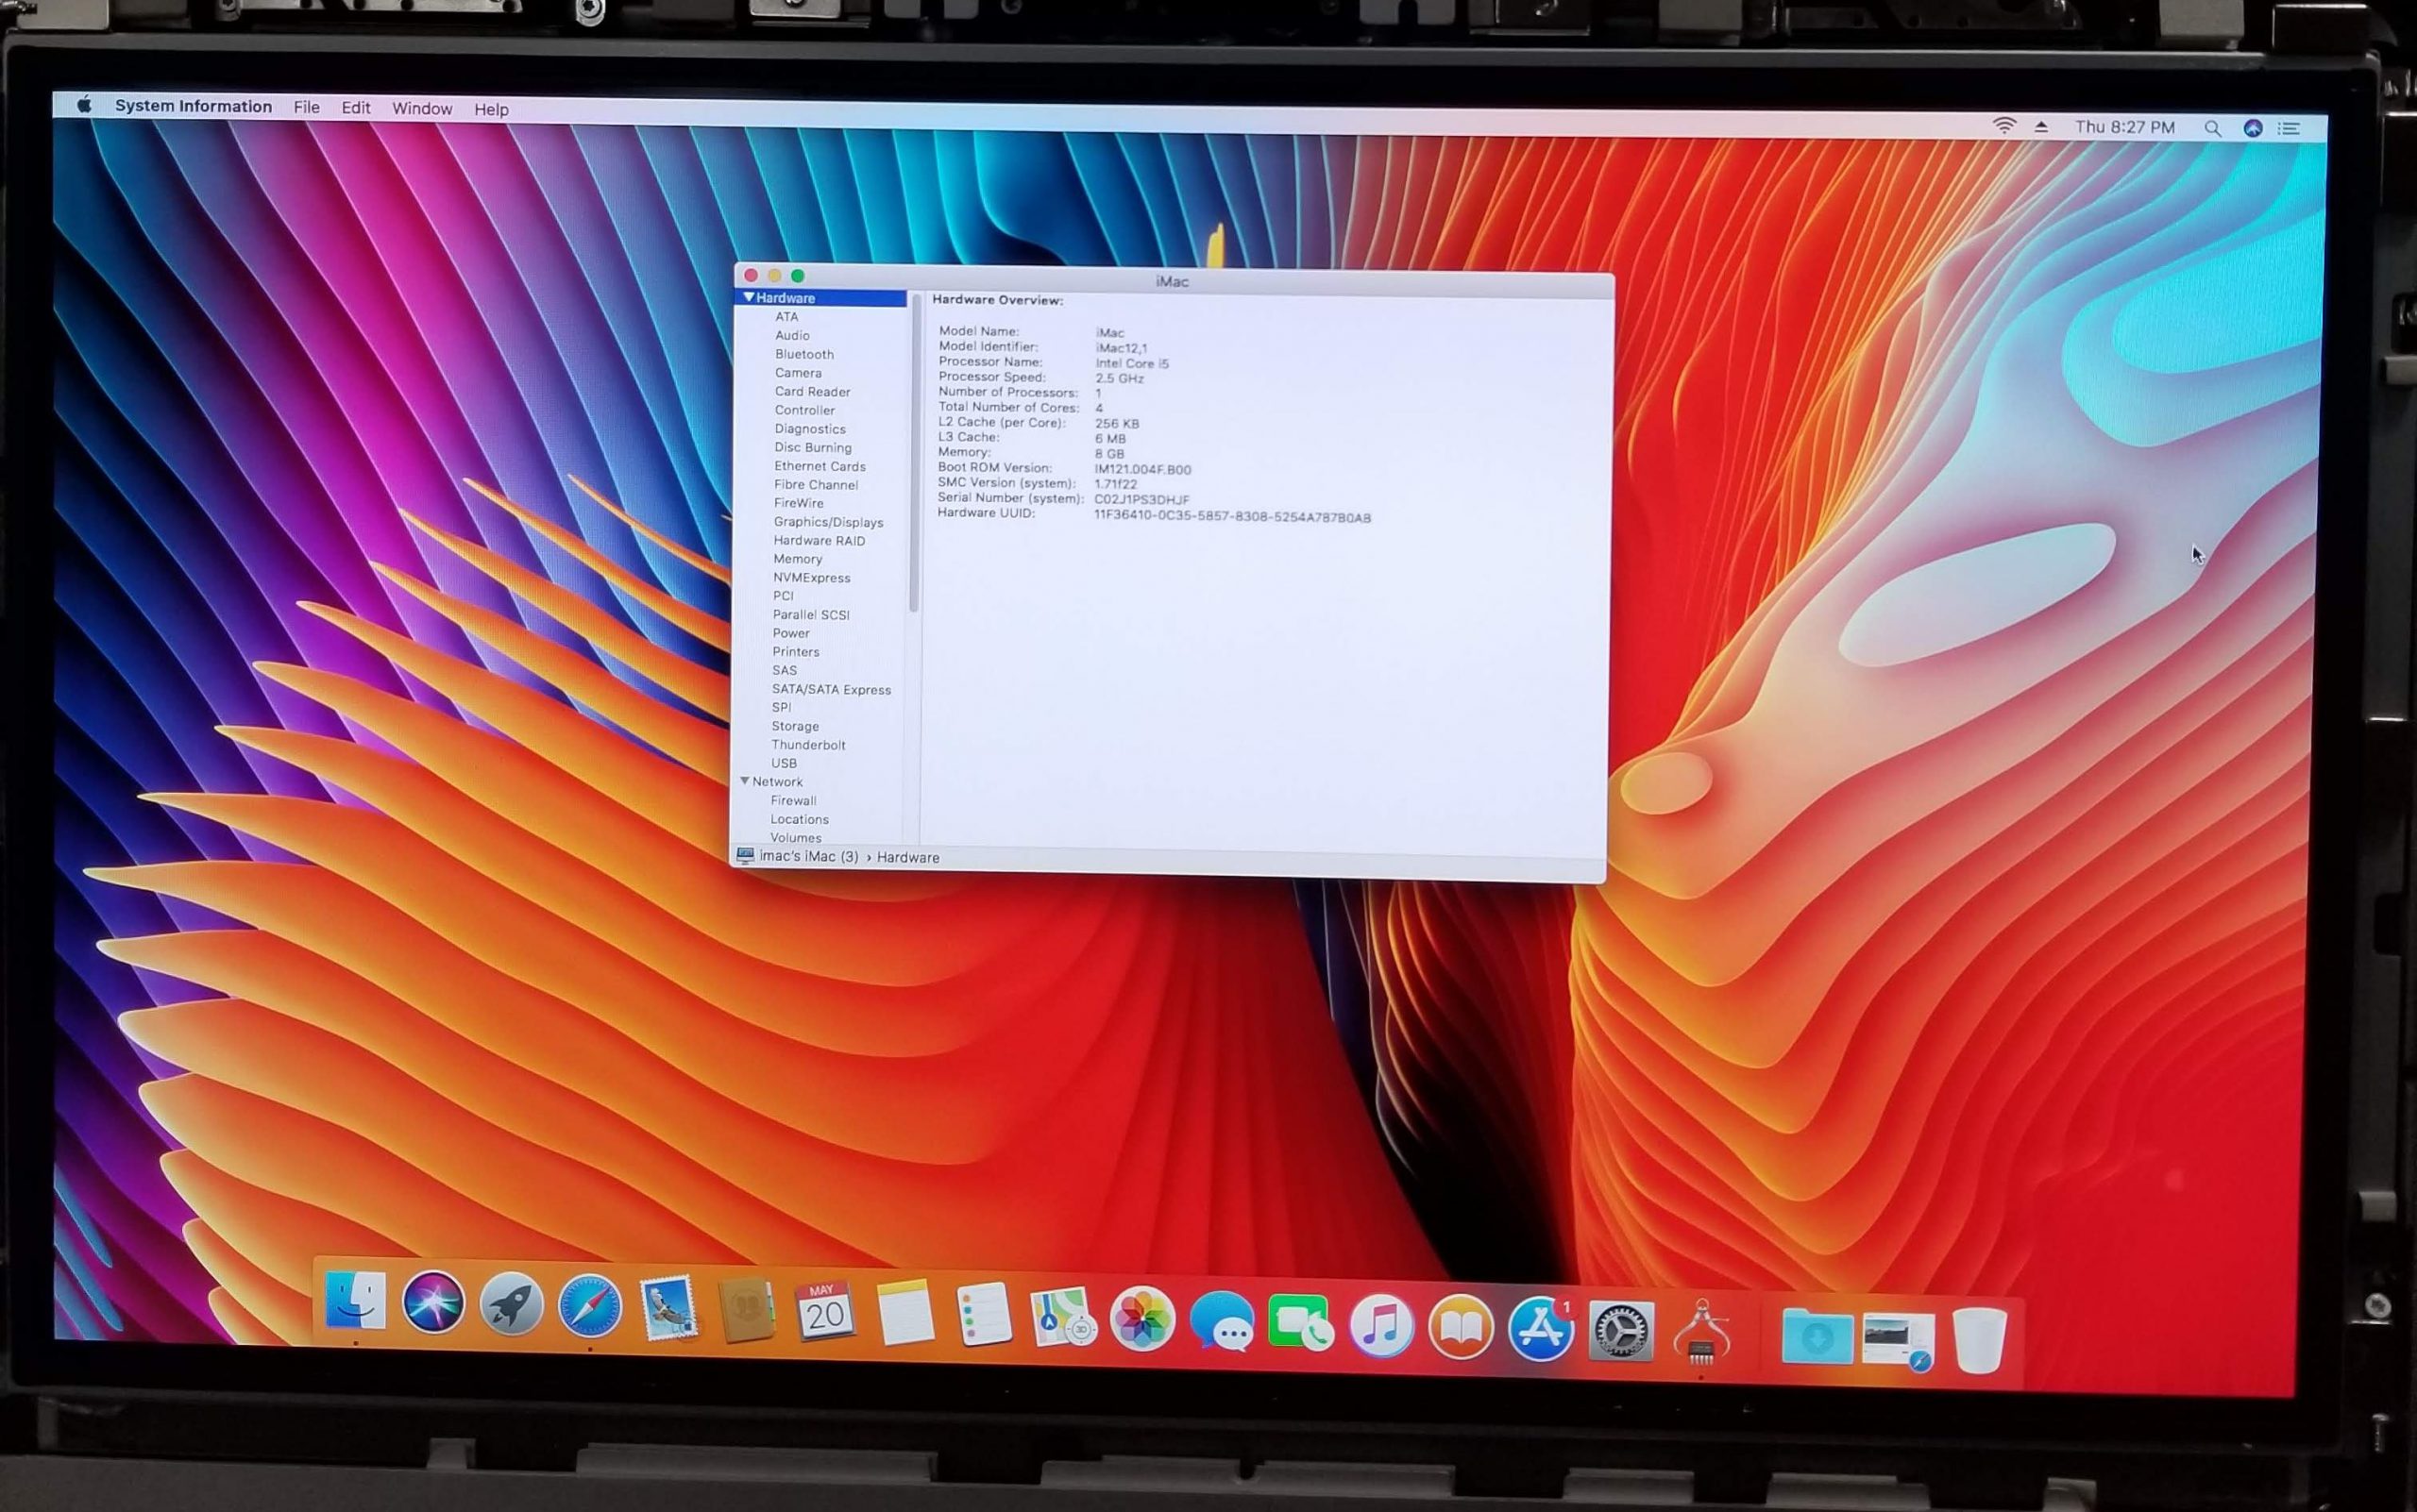Launch Safari from the Dock

point(589,1306)
